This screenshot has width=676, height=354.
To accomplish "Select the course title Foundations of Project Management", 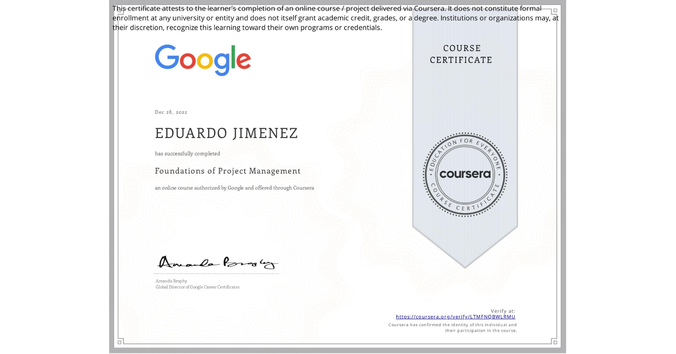I will 228,171.
